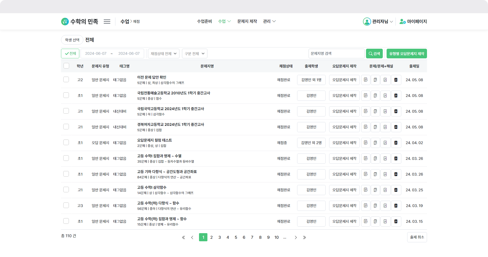Viewport: 488px width, 257px height.
Task: Open the 구분 전체 dropdown filter
Action: [x=194, y=54]
